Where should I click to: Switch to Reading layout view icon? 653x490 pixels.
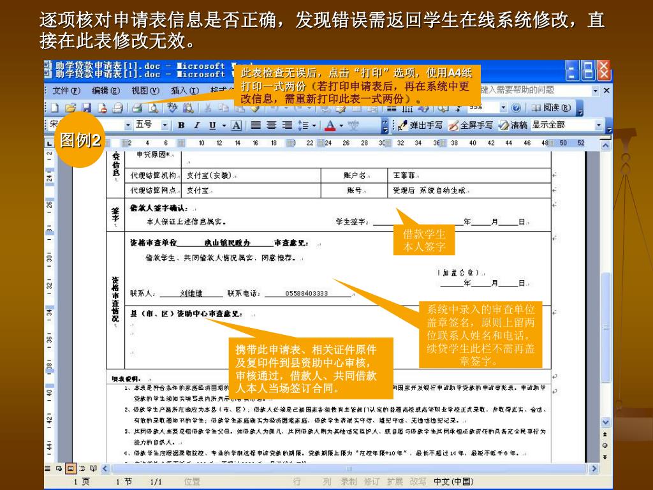tap(93, 469)
